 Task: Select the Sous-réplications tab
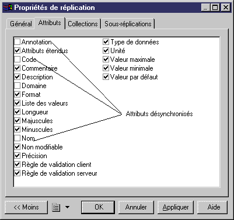pyautogui.click(x=128, y=24)
